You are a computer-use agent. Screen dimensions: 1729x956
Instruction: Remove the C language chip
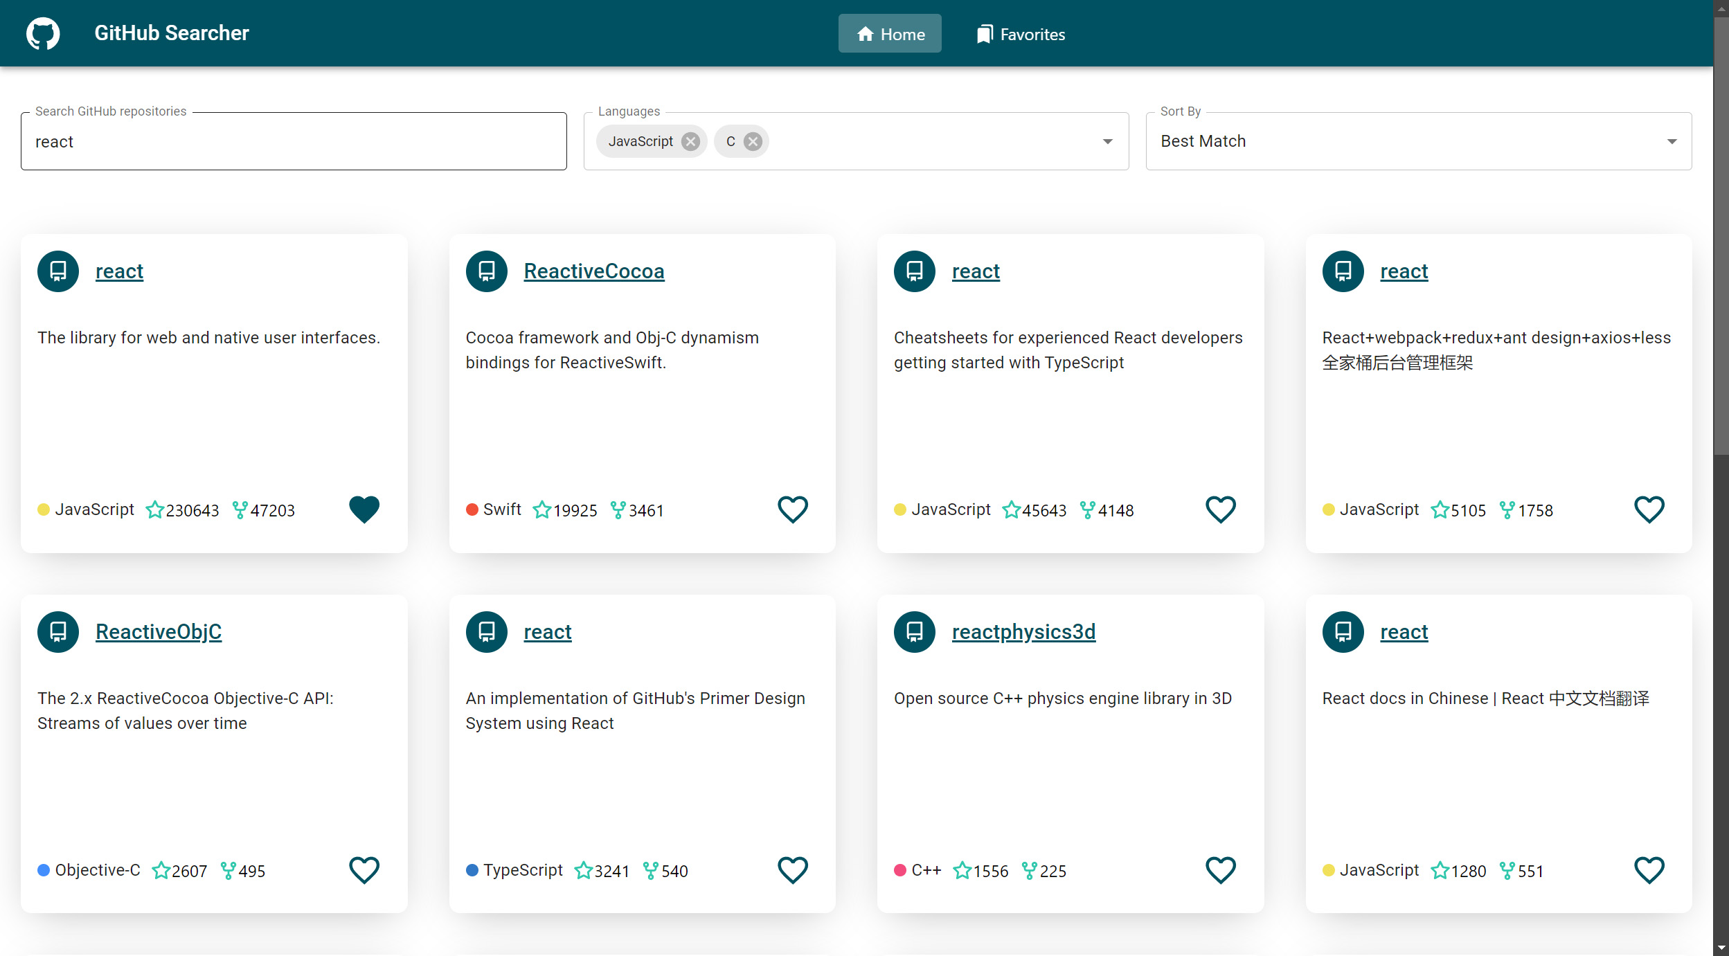[x=753, y=141]
